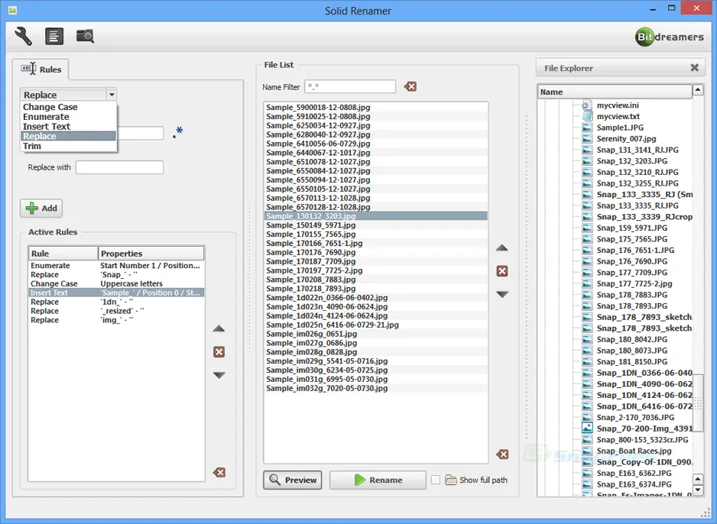Move selected file down in File List
Viewport: 717px width, 524px height.
[x=502, y=294]
